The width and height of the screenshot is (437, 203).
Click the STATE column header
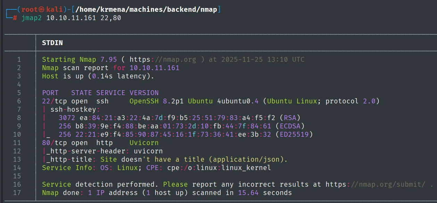click(82, 93)
